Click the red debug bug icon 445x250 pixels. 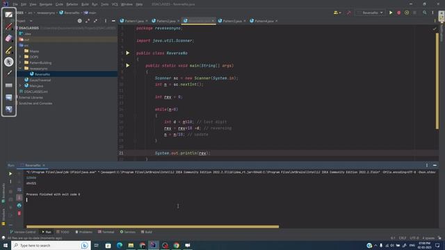click(x=398, y=12)
